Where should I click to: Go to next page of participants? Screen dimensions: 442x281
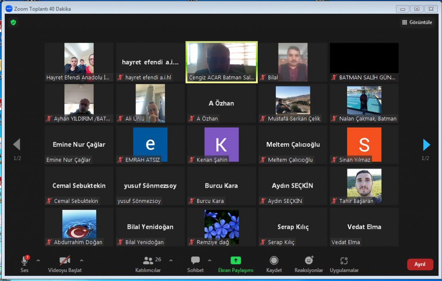pyautogui.click(x=426, y=145)
